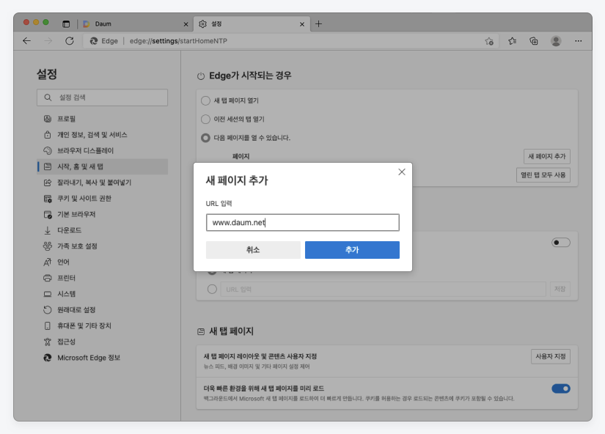Close the 새 페이지 추가 dialog

402,172
